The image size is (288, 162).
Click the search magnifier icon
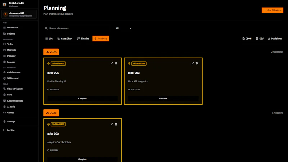pyautogui.click(x=46, y=28)
